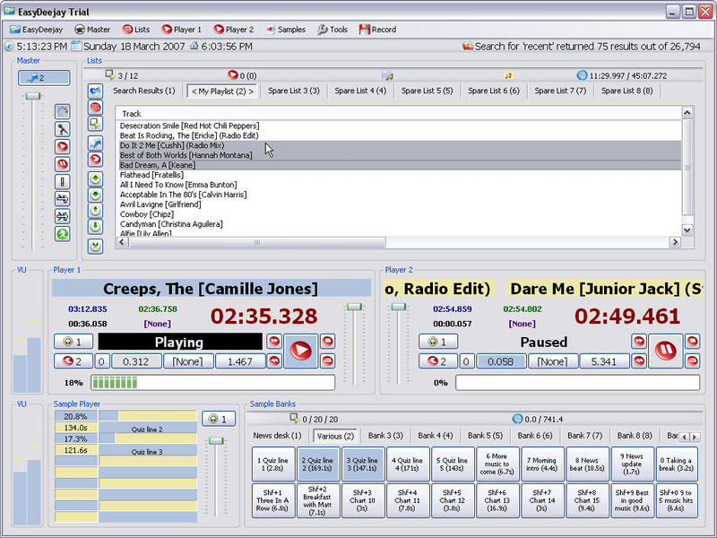This screenshot has width=717, height=538.
Task: Click the Shf+9 Best in good music button
Action: point(632,500)
